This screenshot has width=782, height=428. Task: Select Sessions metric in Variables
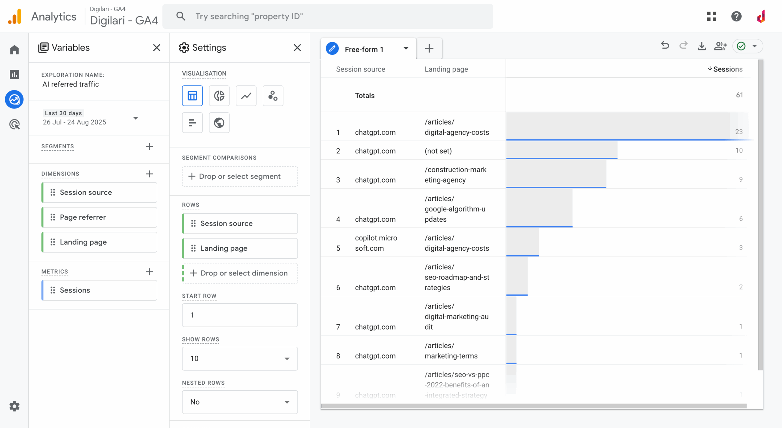coord(99,290)
